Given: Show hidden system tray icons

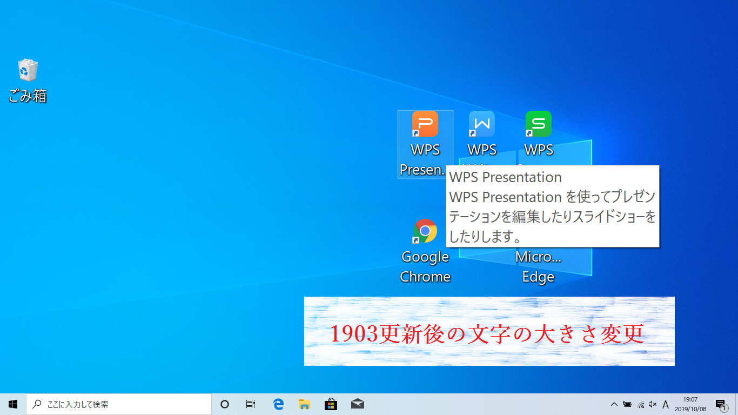Looking at the screenshot, I should pyautogui.click(x=614, y=404).
